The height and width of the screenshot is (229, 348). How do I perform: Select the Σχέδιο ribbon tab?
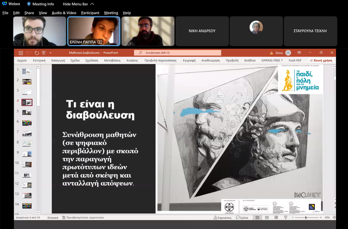coord(75,60)
